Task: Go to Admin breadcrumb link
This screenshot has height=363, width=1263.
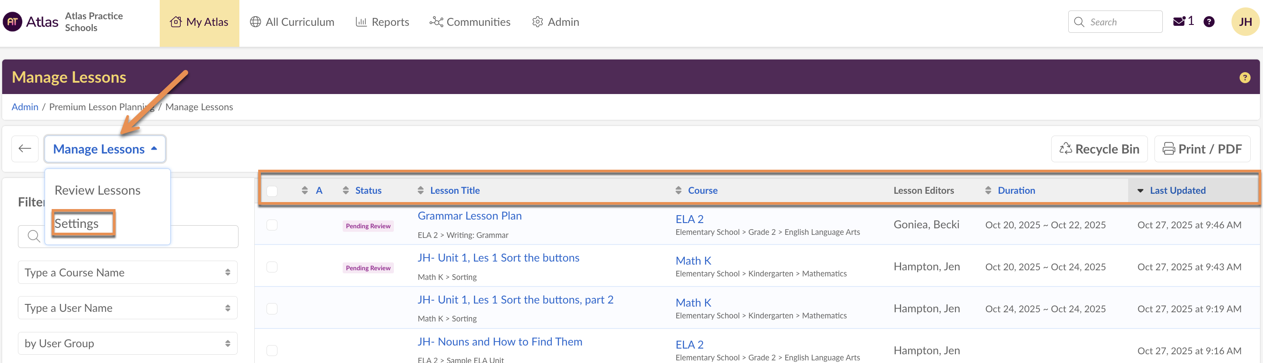Action: coord(25,107)
